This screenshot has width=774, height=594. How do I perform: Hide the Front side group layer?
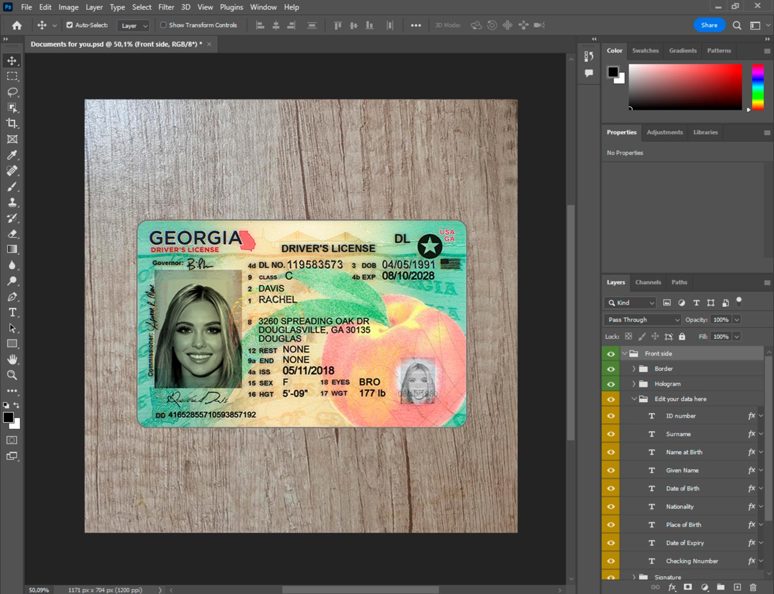611,354
